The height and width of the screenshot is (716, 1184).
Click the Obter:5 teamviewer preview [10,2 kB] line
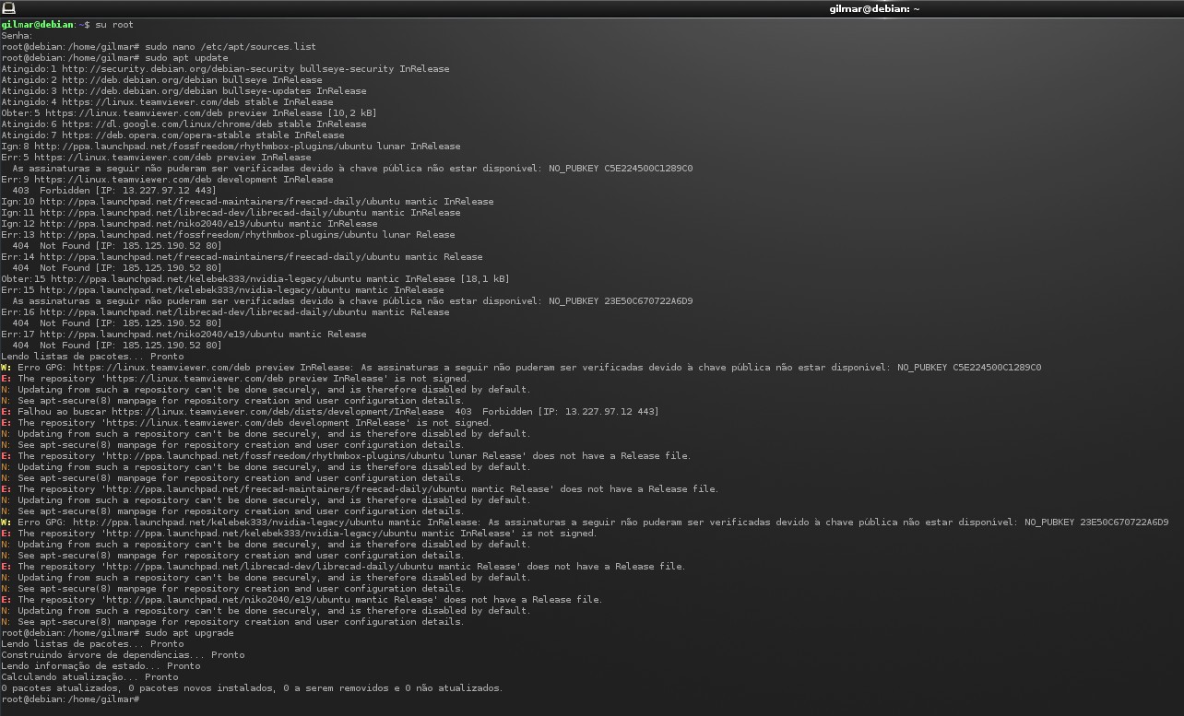(x=189, y=112)
